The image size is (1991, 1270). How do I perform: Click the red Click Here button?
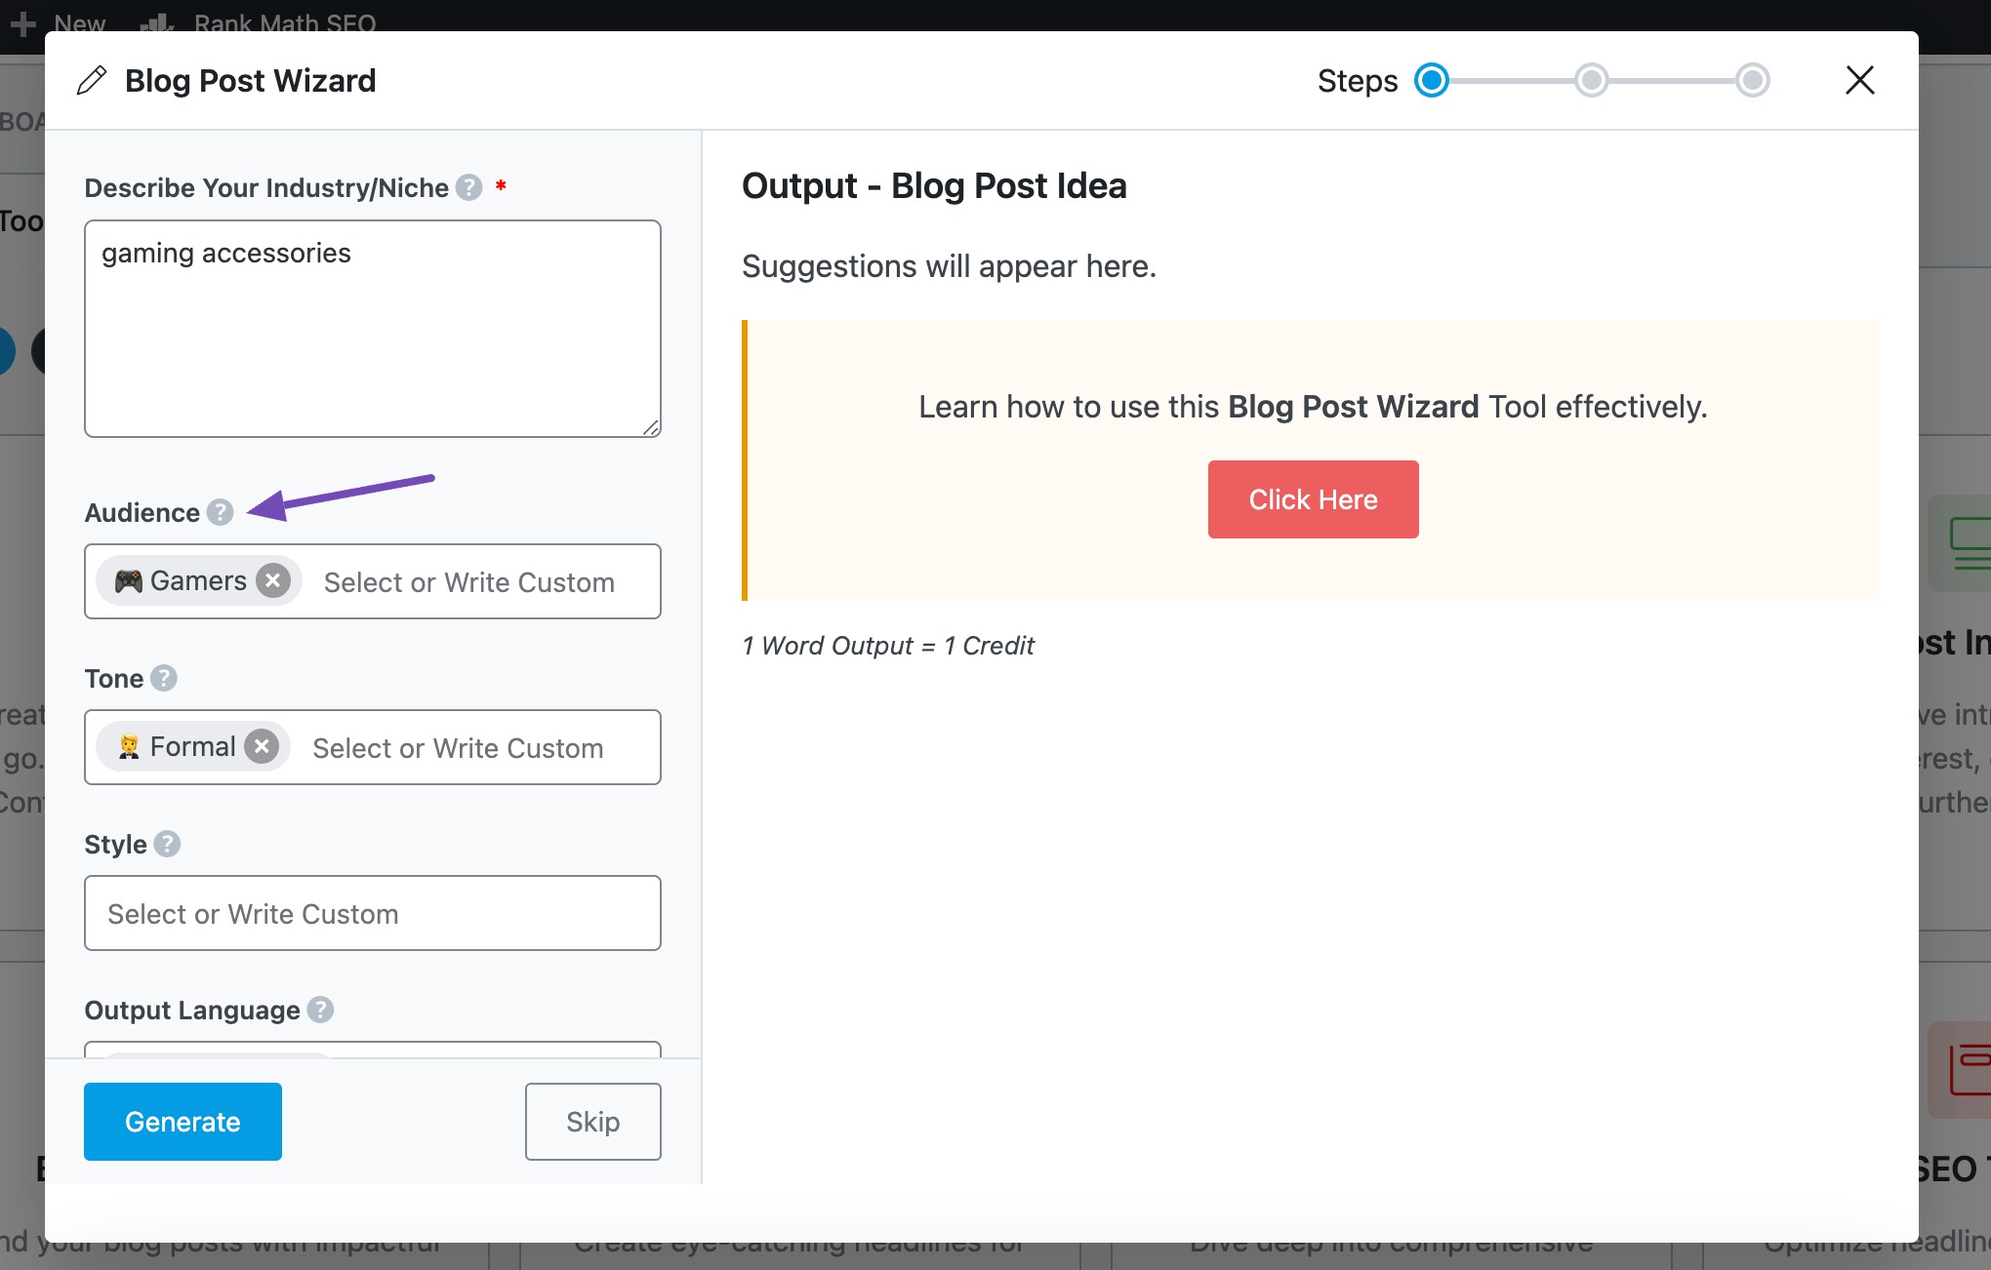point(1314,499)
